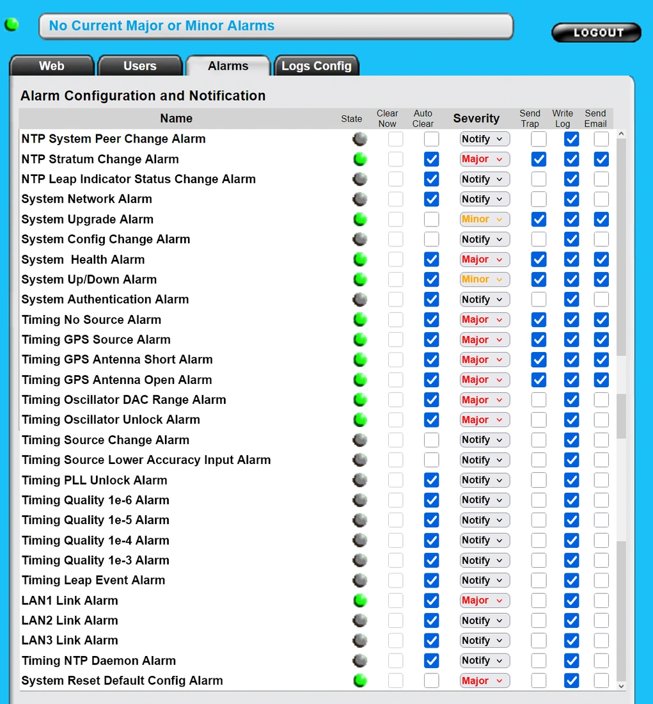Disable Auto Clear for System Network Alarm
Image resolution: width=653 pixels, height=704 pixels.
pos(431,199)
